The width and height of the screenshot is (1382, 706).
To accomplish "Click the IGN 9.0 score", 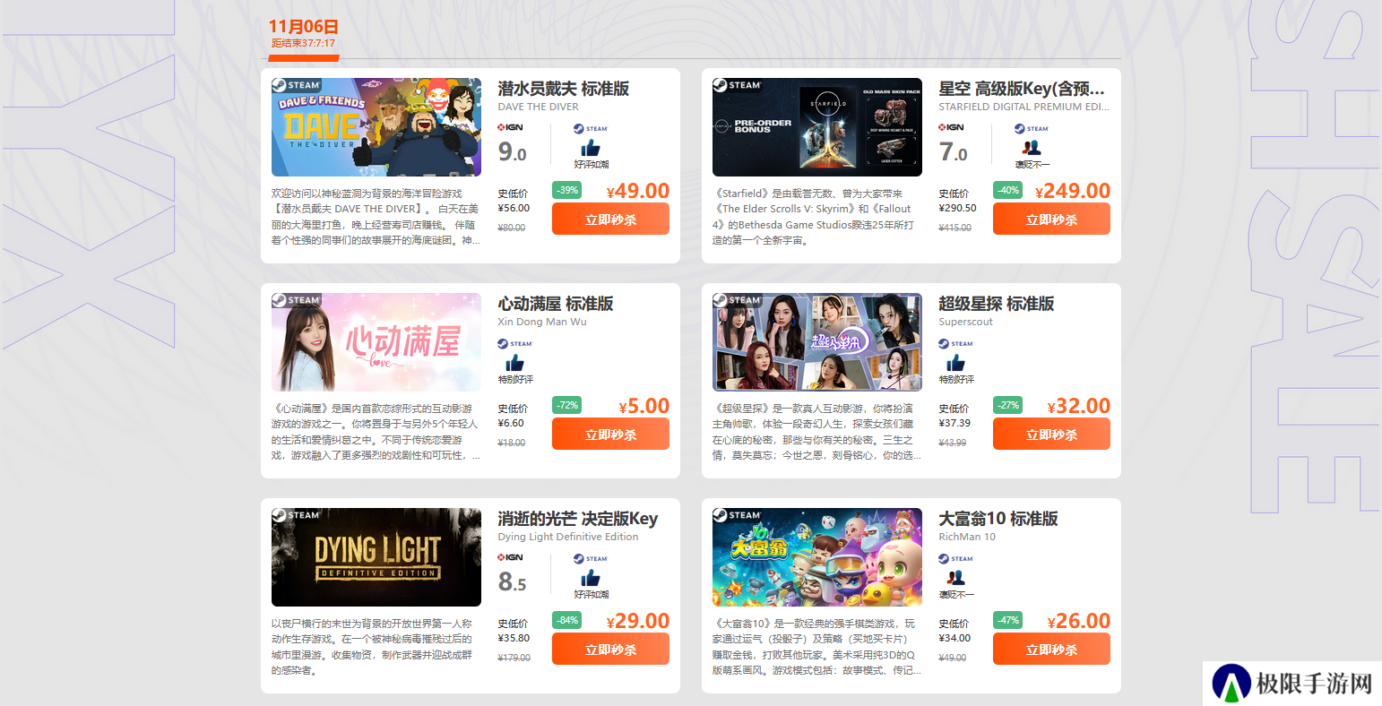I will click(x=512, y=152).
